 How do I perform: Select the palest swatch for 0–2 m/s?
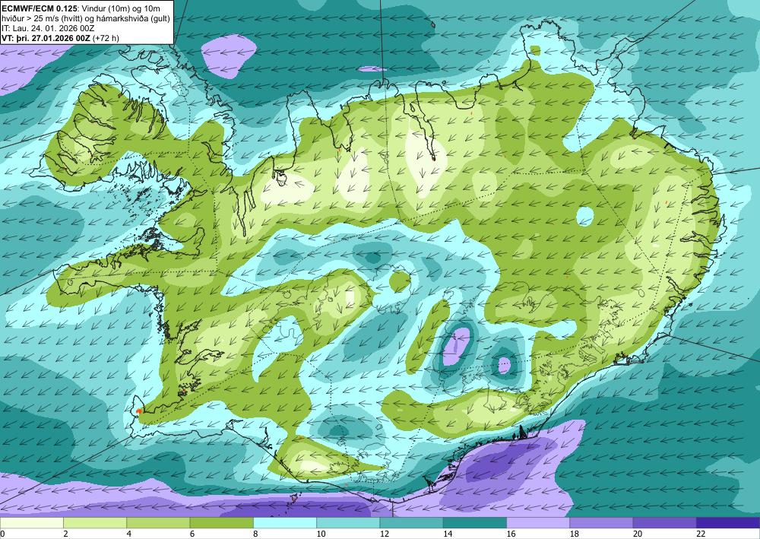pyautogui.click(x=31, y=523)
